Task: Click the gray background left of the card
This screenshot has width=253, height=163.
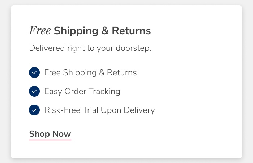Action: tap(5, 81)
